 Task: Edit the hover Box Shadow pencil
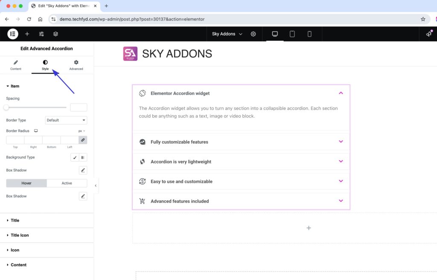click(83, 196)
